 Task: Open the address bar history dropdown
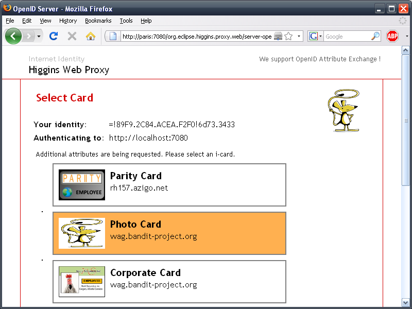299,36
